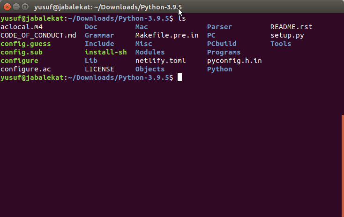Click the file configure.ac

coord(26,69)
